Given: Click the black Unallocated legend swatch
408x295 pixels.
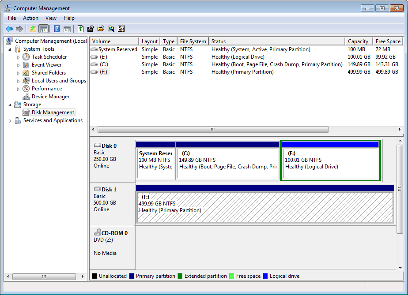Looking at the screenshot, I should 94,276.
